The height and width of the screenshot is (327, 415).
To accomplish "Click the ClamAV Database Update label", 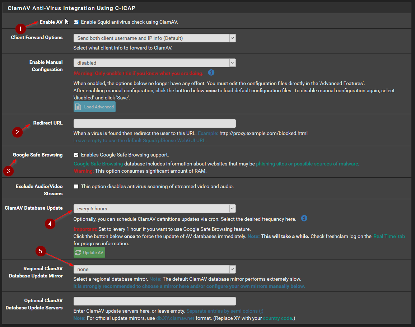I will click(x=34, y=208).
